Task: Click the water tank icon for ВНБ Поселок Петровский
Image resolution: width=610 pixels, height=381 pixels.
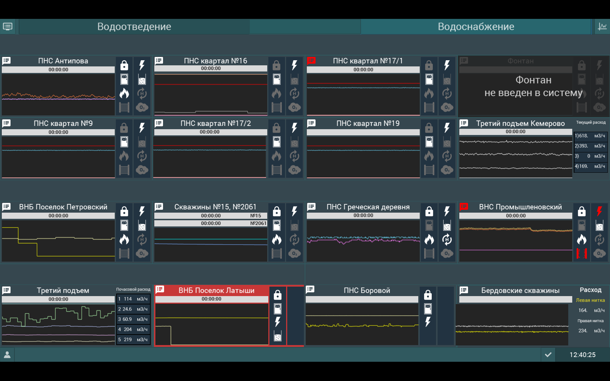Action: [x=142, y=226]
